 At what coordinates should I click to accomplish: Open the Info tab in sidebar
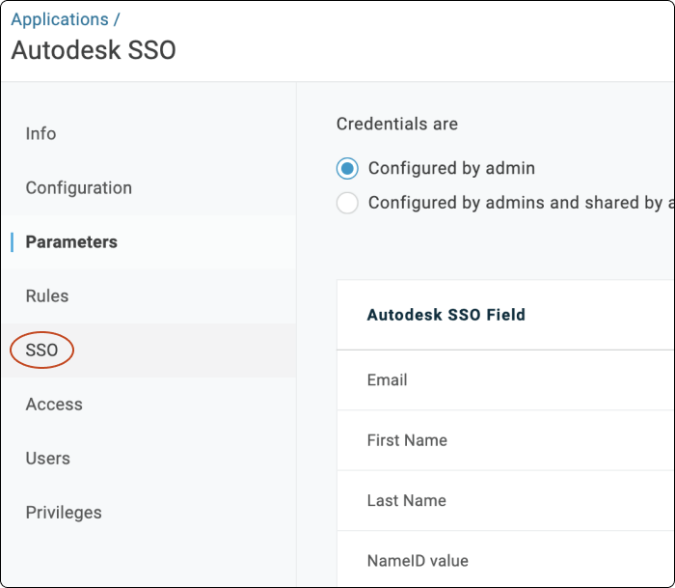tap(40, 134)
